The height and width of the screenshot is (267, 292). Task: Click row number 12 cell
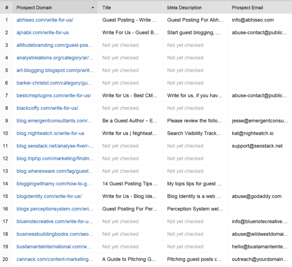point(5,159)
